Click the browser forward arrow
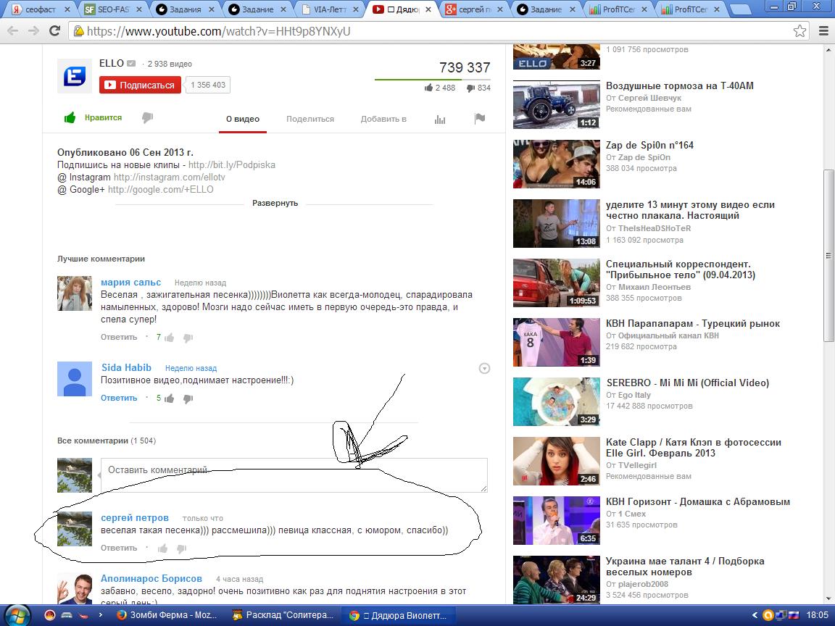 (33, 31)
